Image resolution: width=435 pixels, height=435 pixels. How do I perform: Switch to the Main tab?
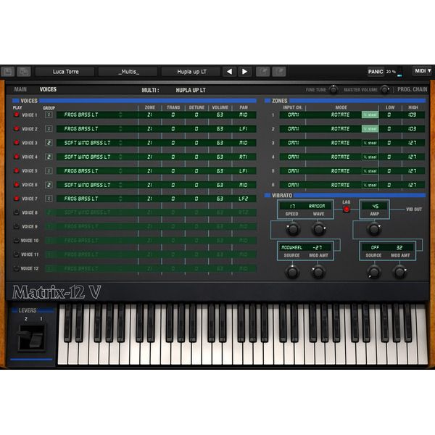pyautogui.click(x=20, y=89)
